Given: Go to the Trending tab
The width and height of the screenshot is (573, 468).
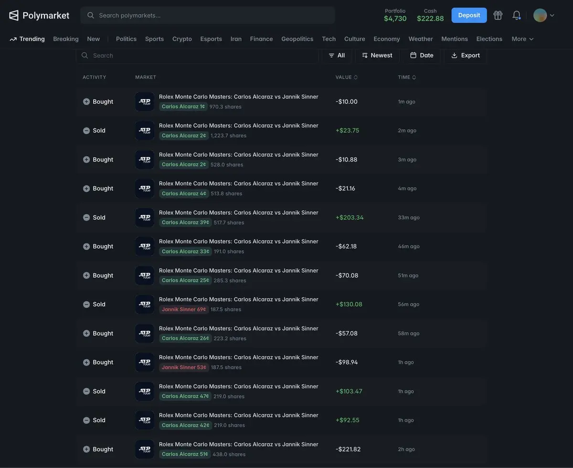Looking at the screenshot, I should (27, 39).
